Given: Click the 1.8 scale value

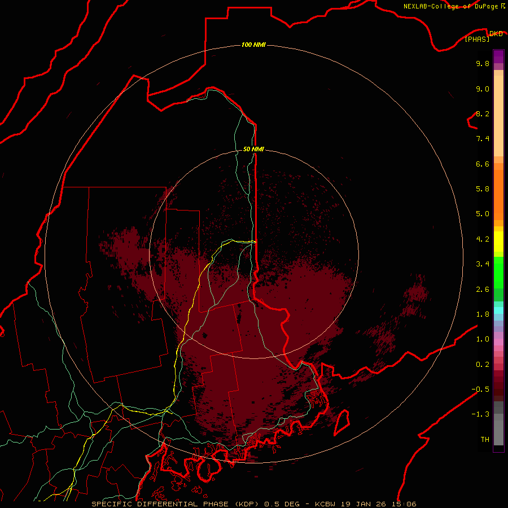Looking at the screenshot, I should pos(483,314).
